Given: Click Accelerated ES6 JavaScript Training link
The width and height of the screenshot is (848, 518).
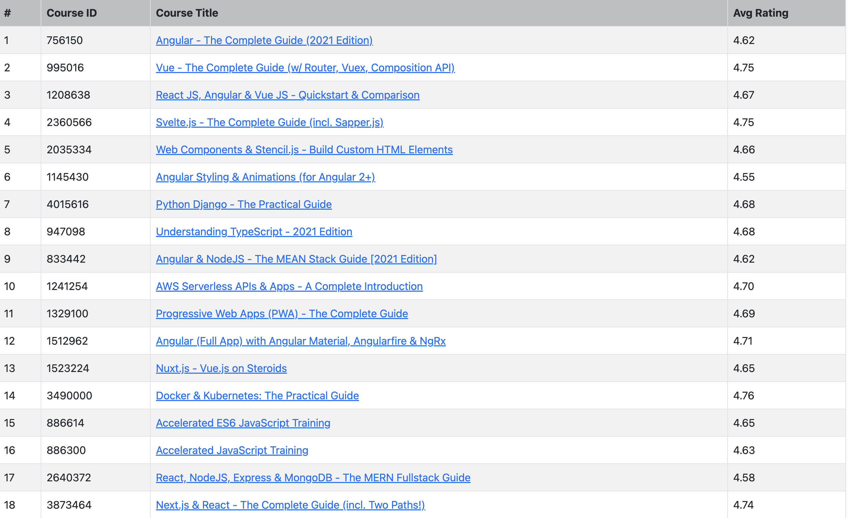Looking at the screenshot, I should click(x=243, y=423).
